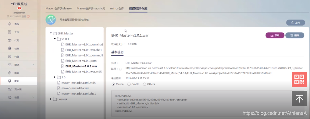The height and width of the screenshot is (119, 310).
Task: Open the 看板 board icon in sidebar
Action: 10,24
